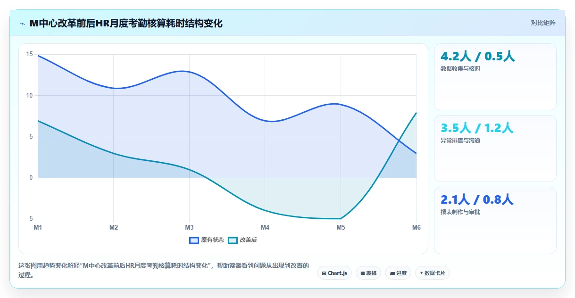Click the blue 原有状态 legend color box
The height and width of the screenshot is (298, 575).
194,240
